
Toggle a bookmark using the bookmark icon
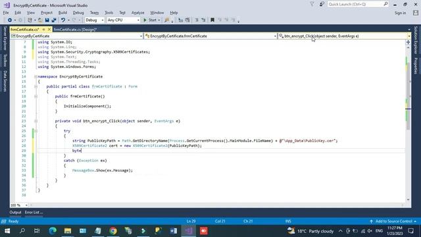pyautogui.click(x=212, y=20)
